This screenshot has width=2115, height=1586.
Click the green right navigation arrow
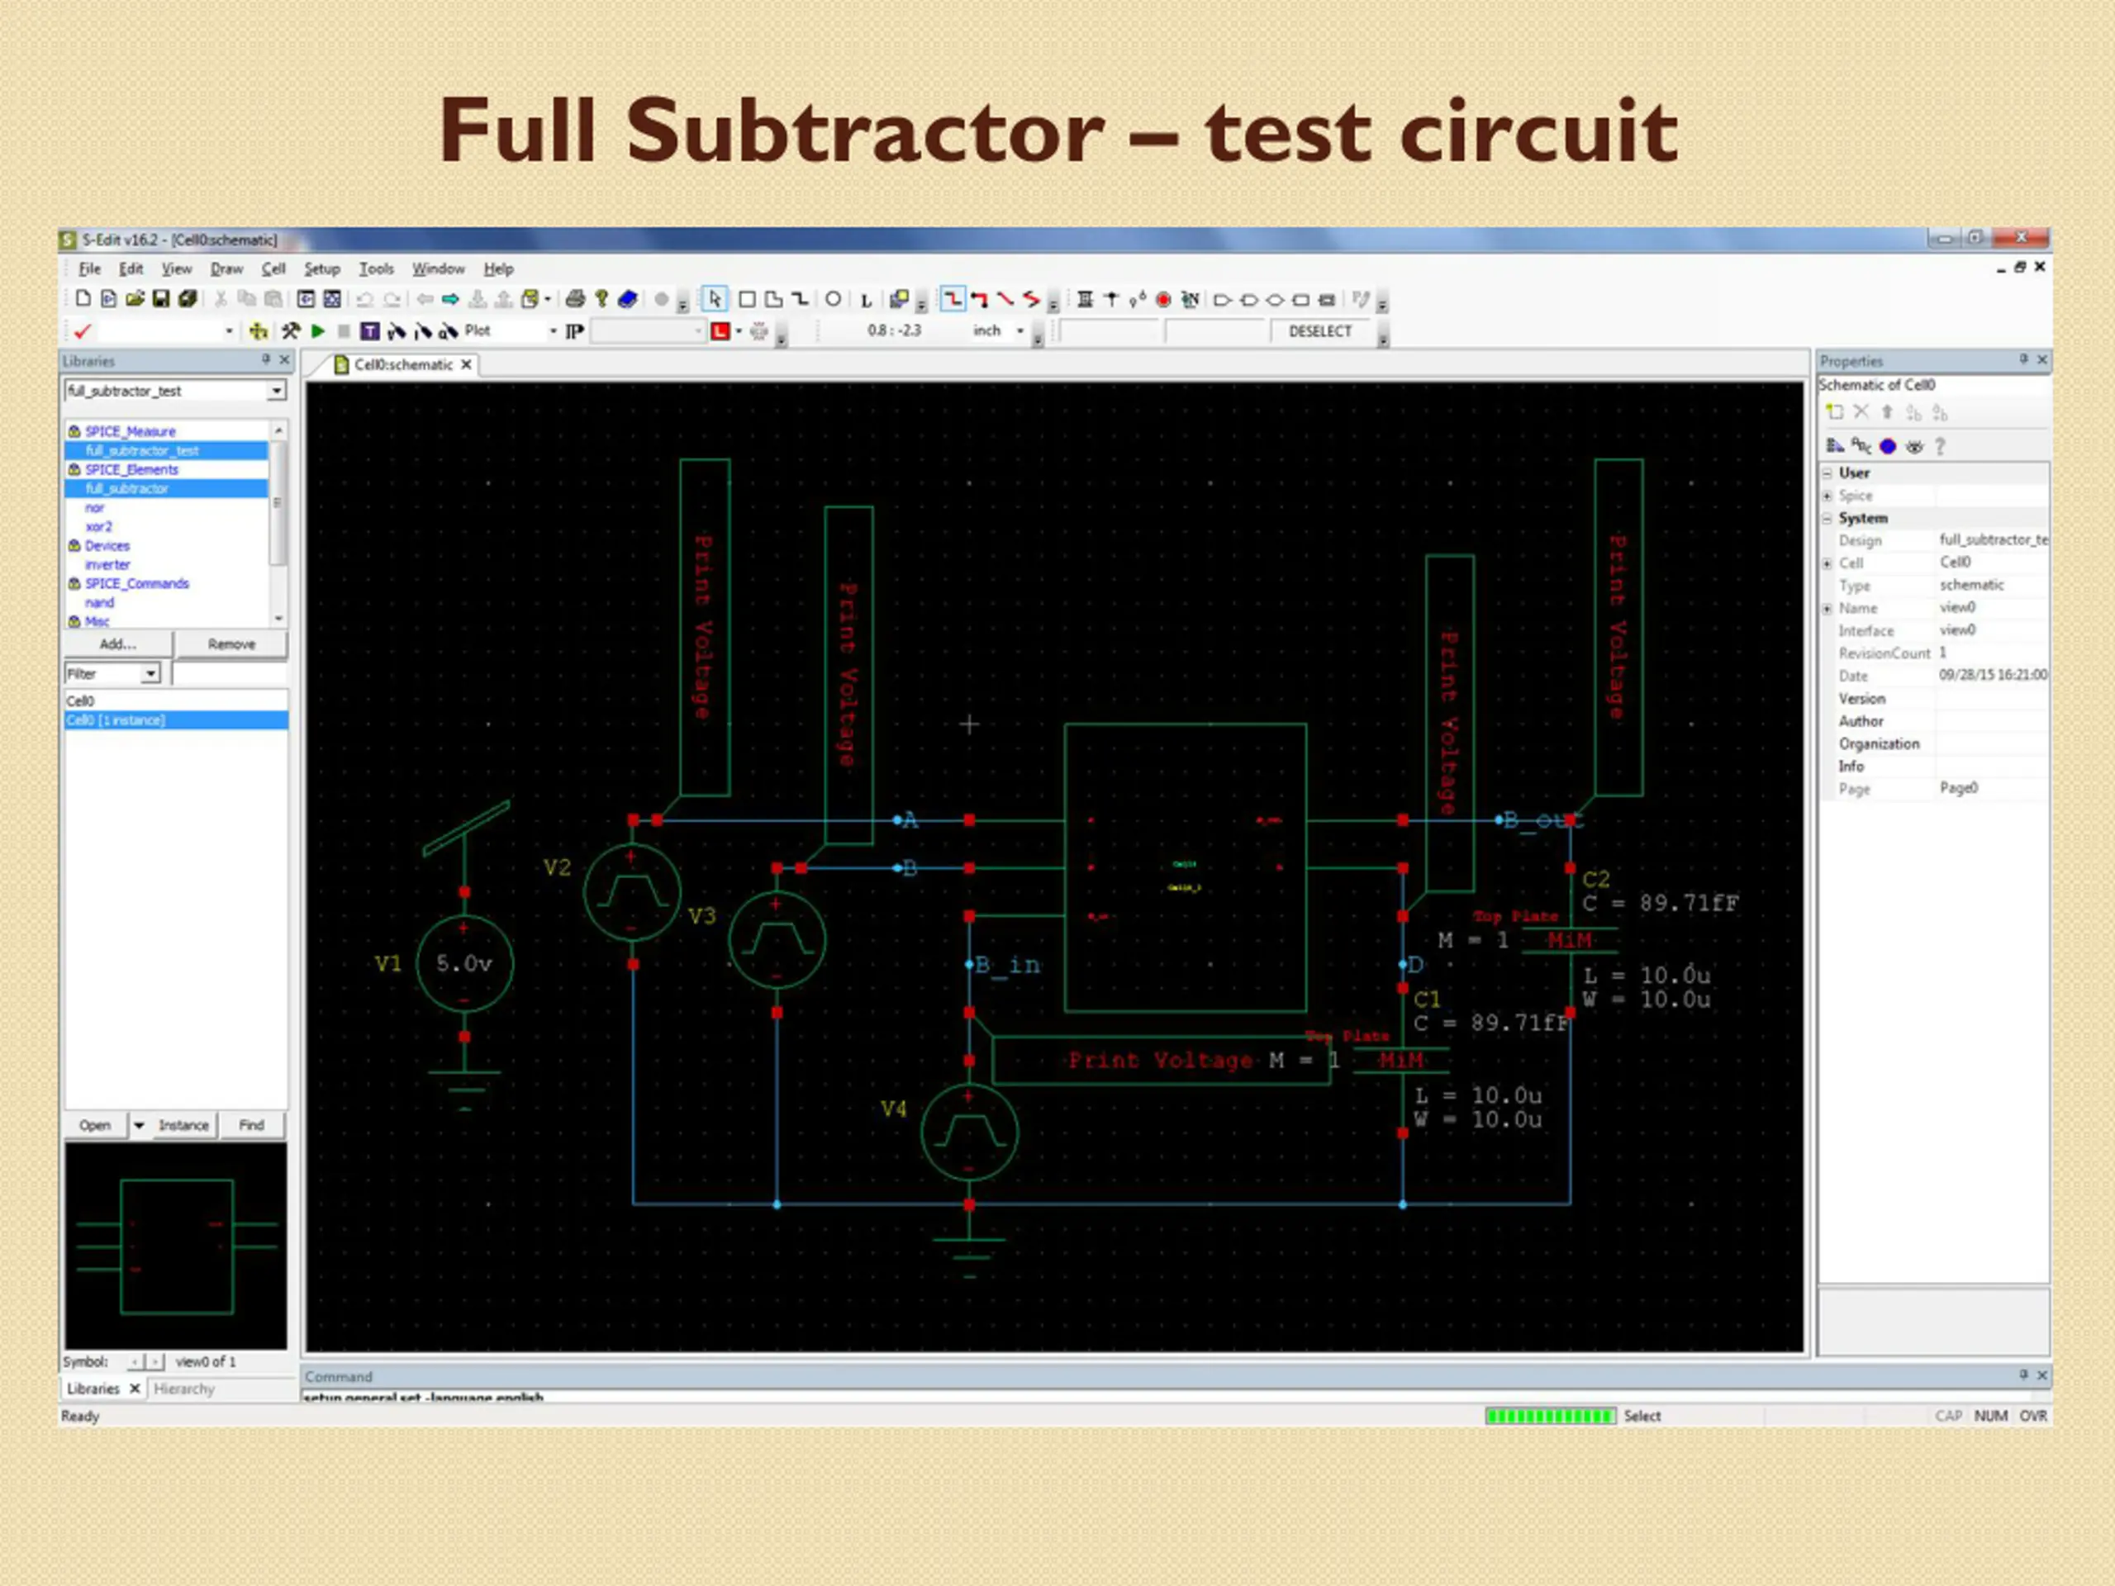(x=450, y=299)
